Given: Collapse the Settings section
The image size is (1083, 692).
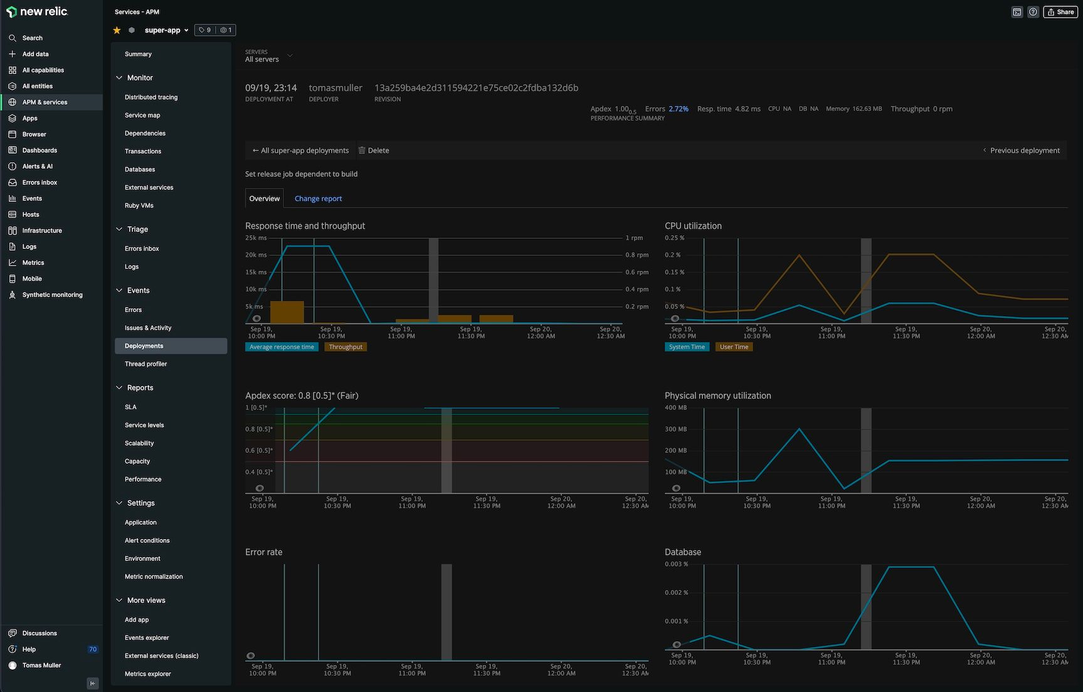Looking at the screenshot, I should [x=119, y=503].
